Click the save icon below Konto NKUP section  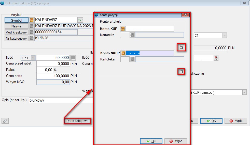(181, 72)
